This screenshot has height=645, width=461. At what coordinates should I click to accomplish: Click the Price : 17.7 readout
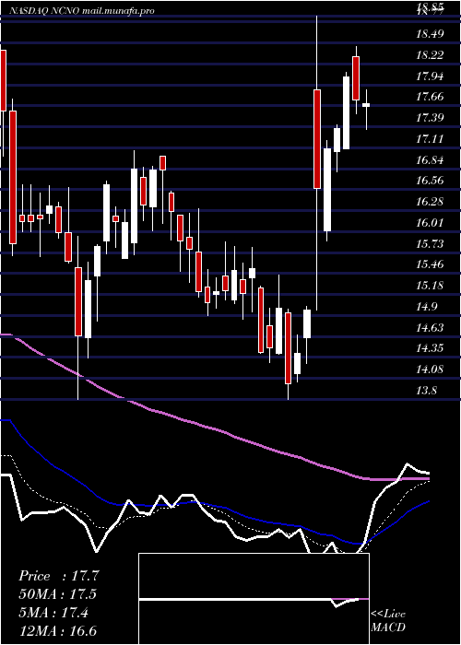(x=59, y=576)
